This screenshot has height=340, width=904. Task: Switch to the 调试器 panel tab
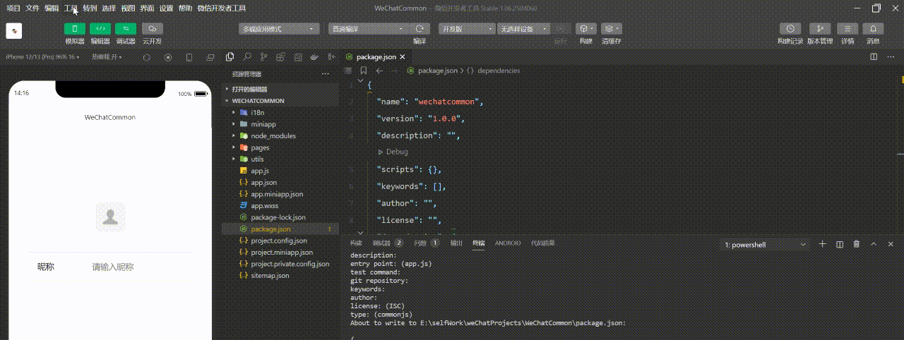coord(387,243)
